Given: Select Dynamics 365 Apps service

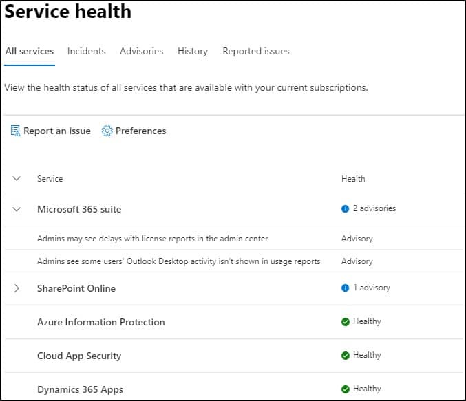Looking at the screenshot, I should 80,389.
